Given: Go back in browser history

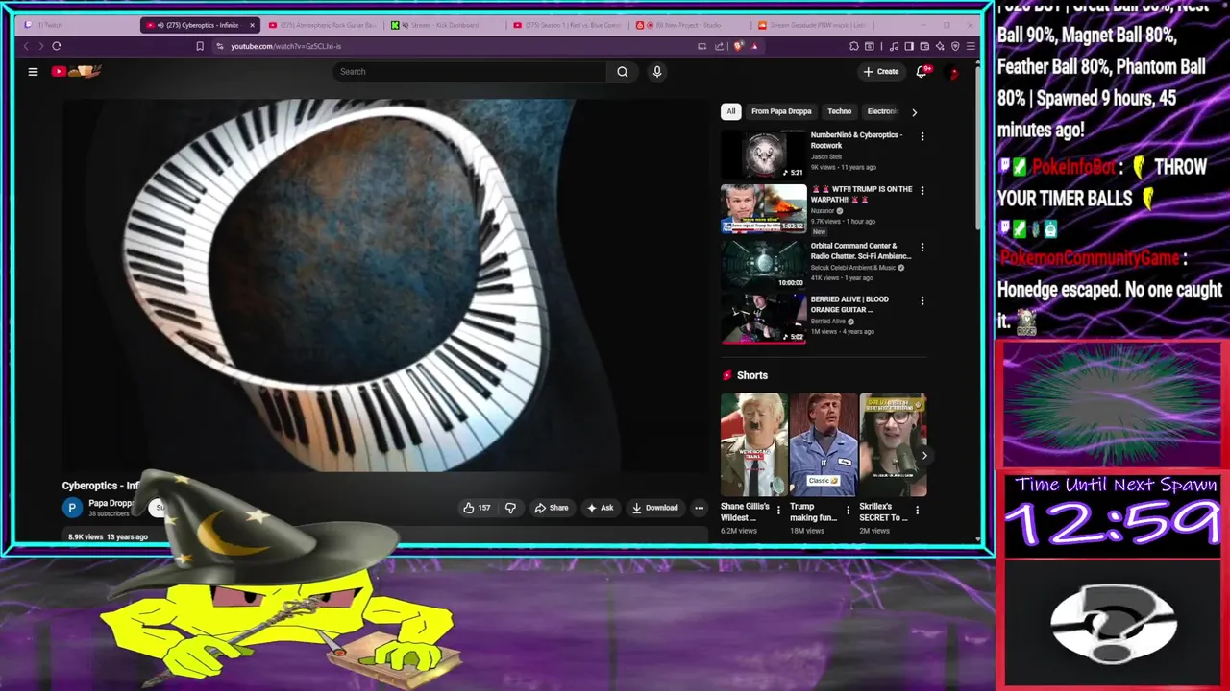Looking at the screenshot, I should click(26, 46).
